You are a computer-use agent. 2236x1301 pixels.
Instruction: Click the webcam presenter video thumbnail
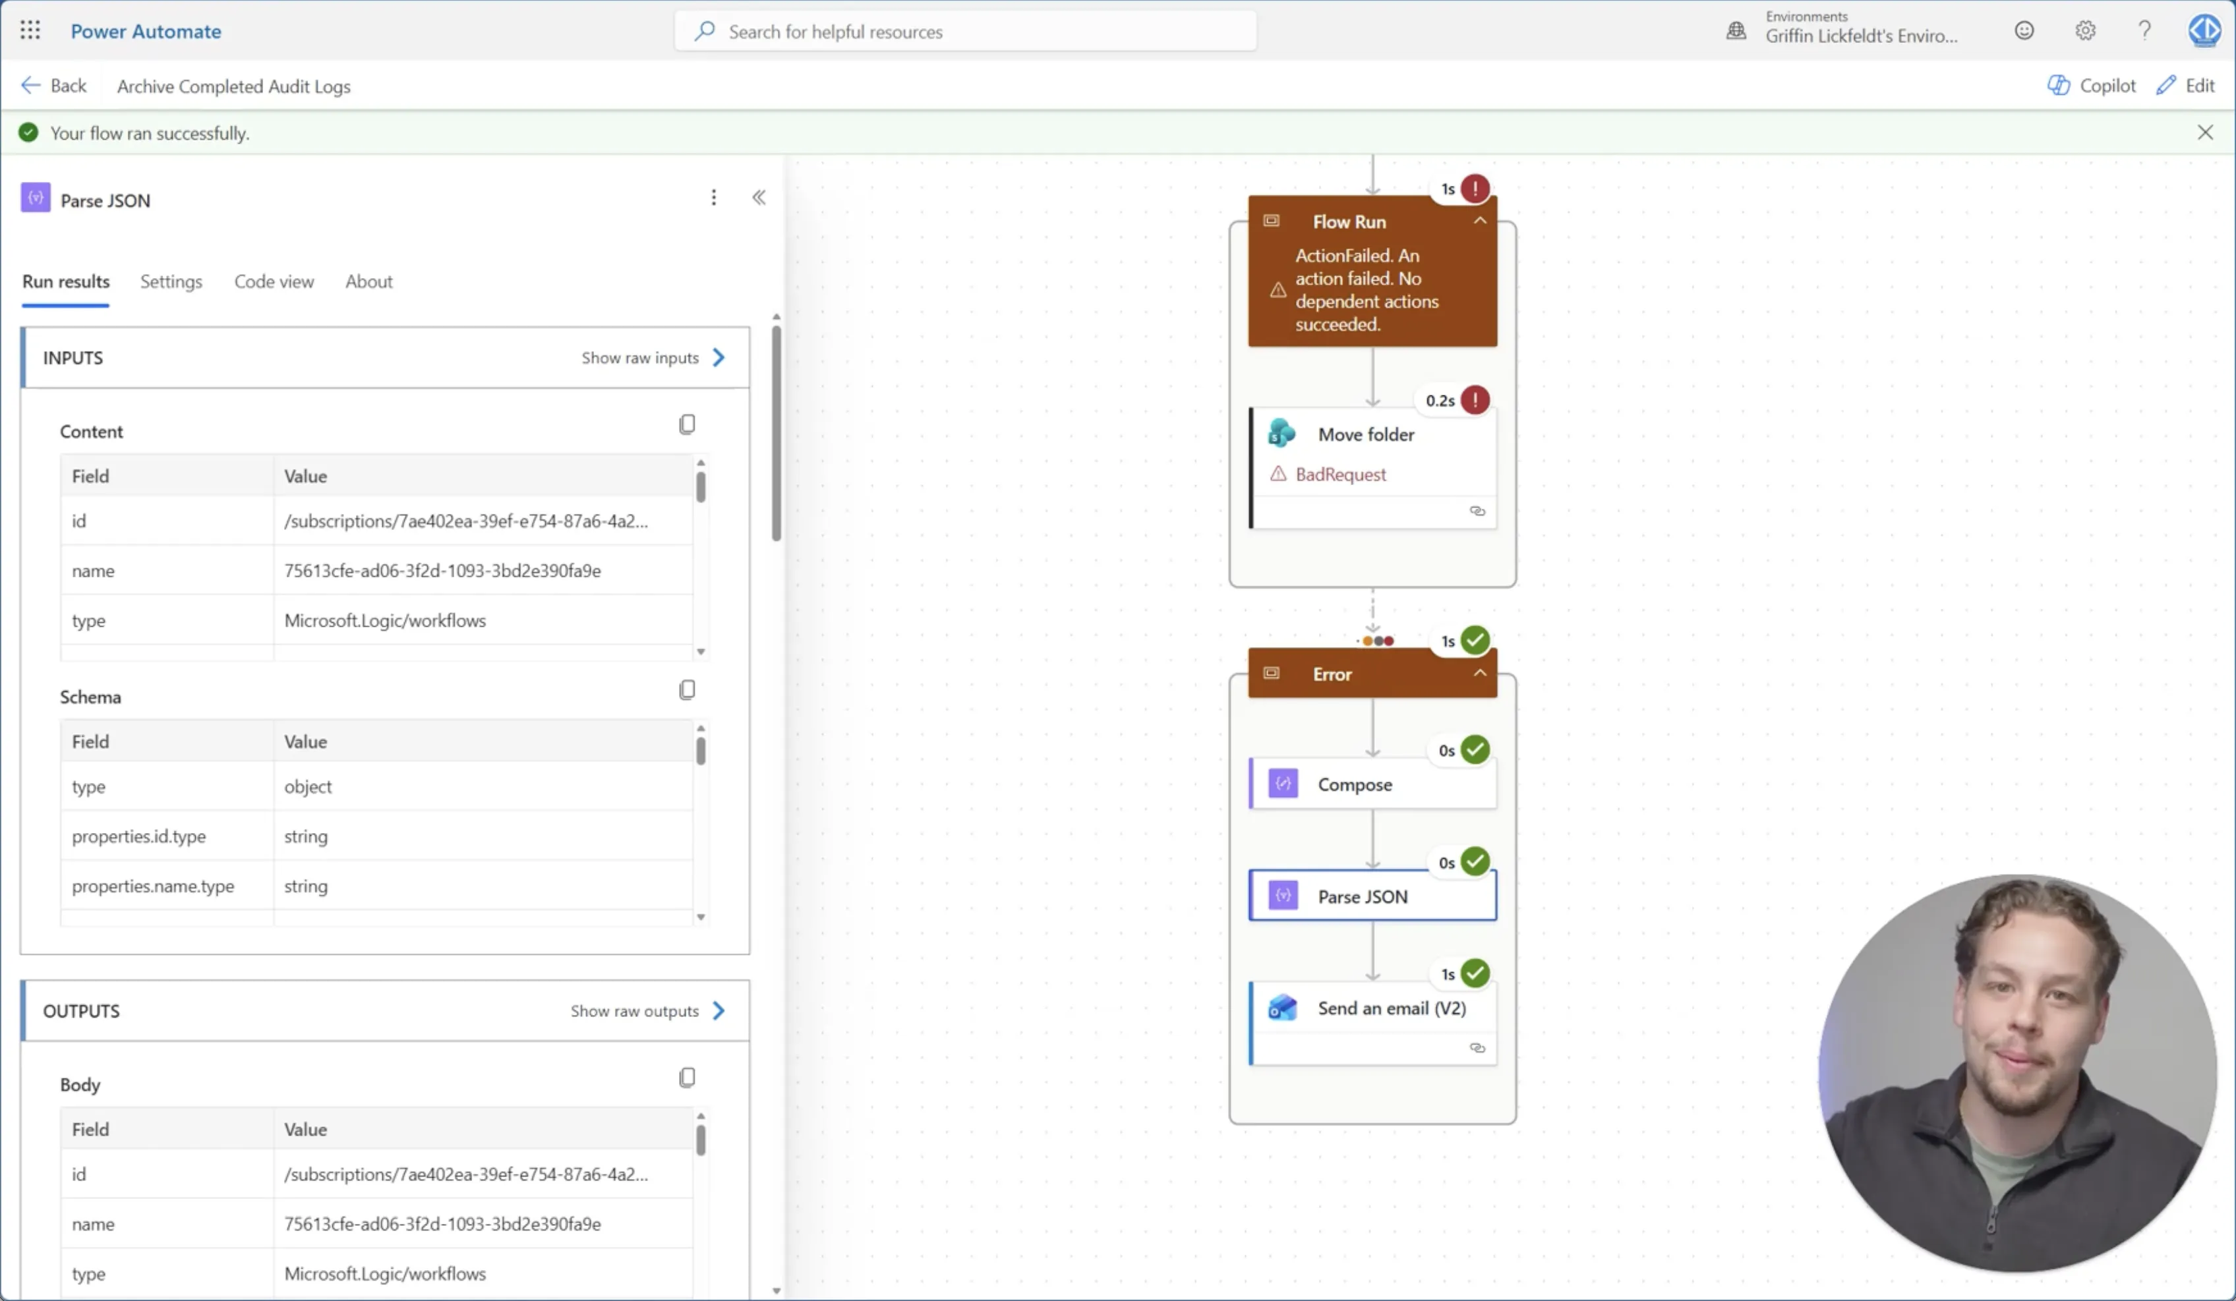(2017, 1072)
